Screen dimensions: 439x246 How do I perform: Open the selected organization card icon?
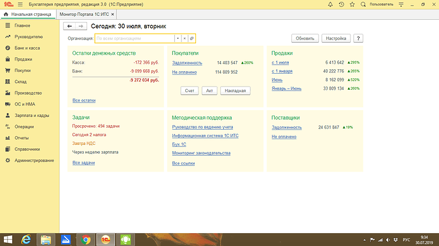[x=192, y=38]
